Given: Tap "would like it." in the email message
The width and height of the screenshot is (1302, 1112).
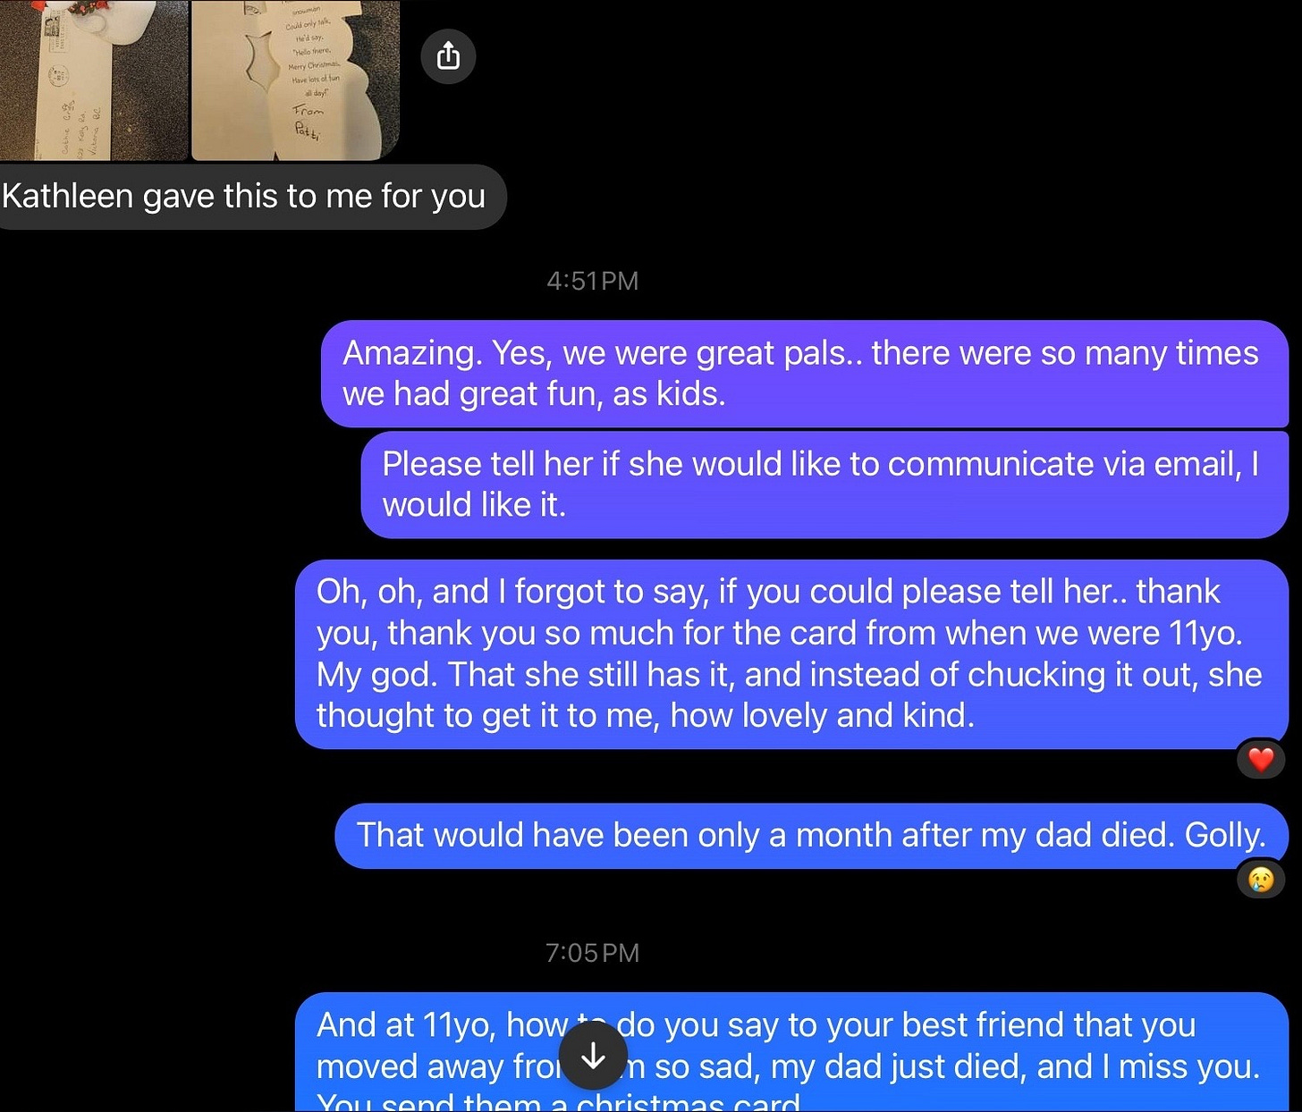Looking at the screenshot, I should (x=474, y=505).
